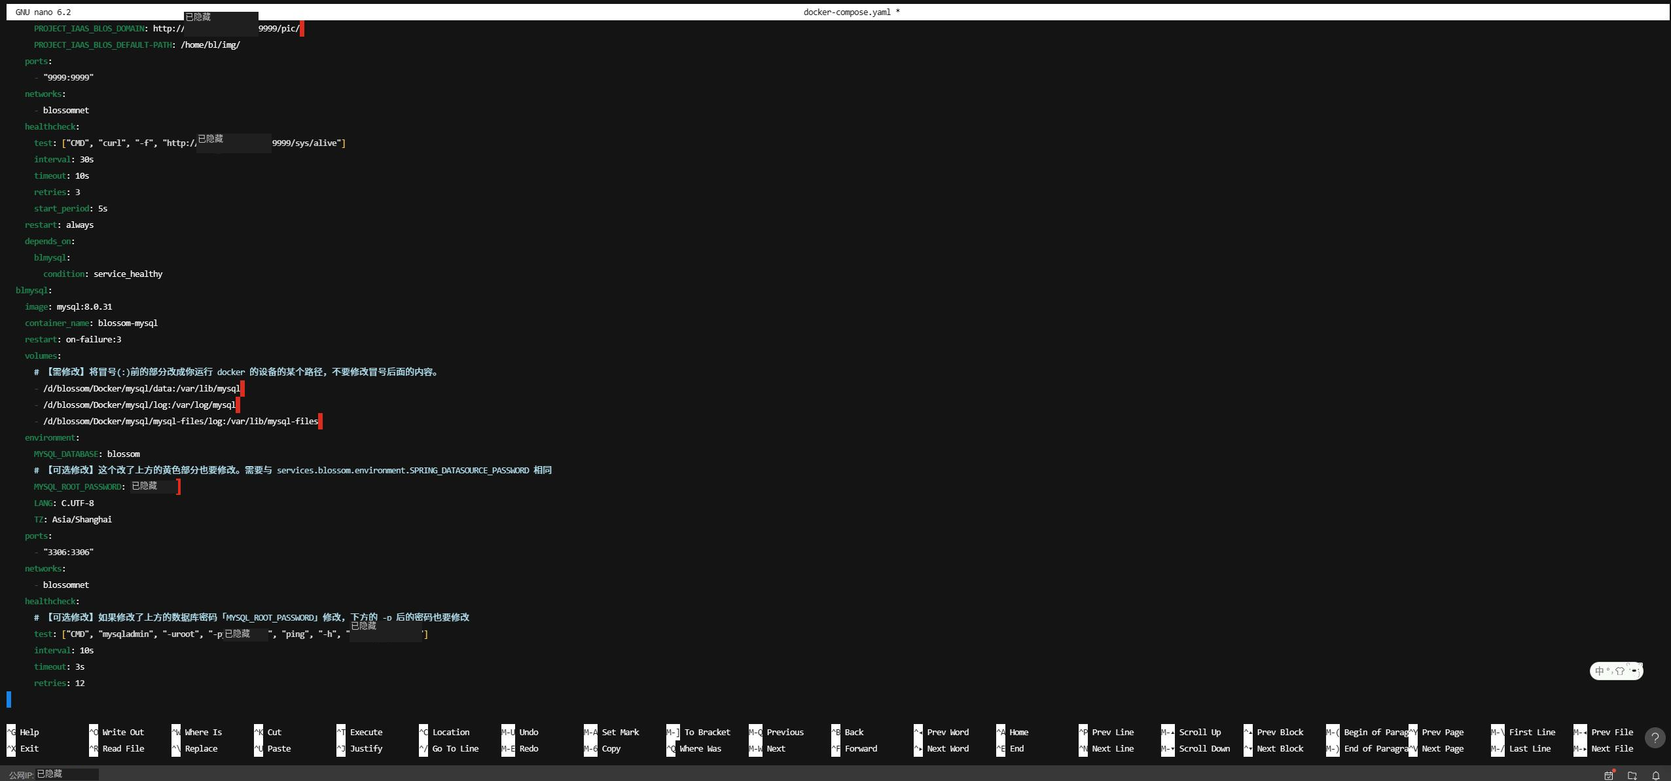Toggle the 中 Chinese input mode indicator
1671x781 pixels.
tap(1599, 670)
